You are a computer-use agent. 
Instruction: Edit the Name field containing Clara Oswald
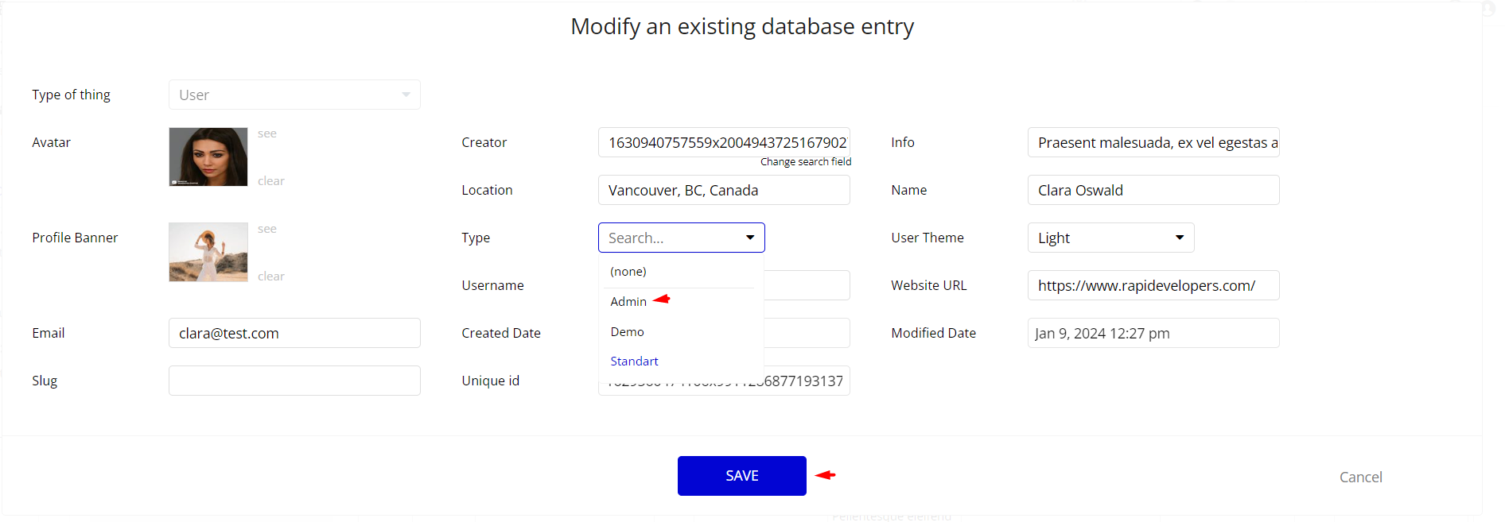tap(1153, 190)
